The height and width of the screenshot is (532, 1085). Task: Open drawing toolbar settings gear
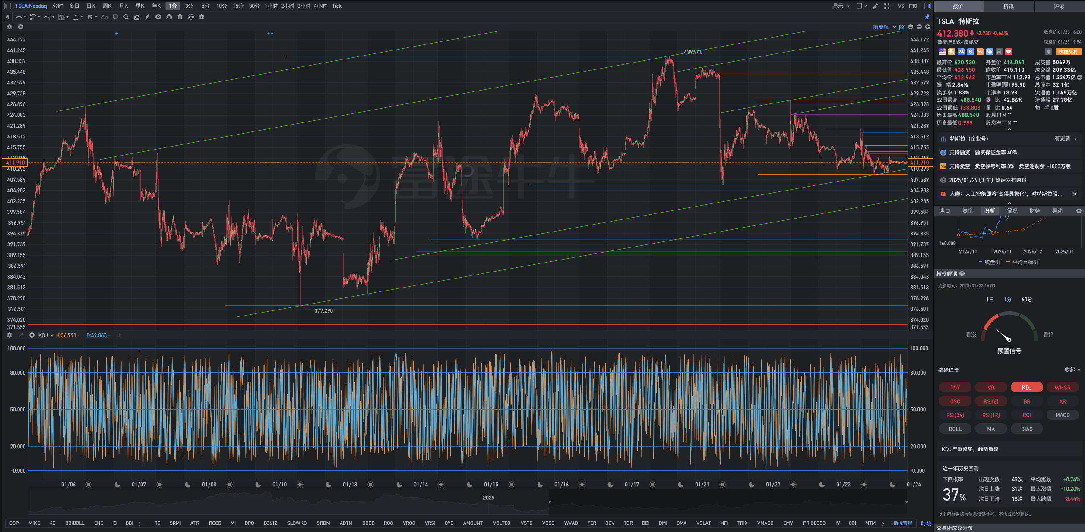click(x=202, y=17)
